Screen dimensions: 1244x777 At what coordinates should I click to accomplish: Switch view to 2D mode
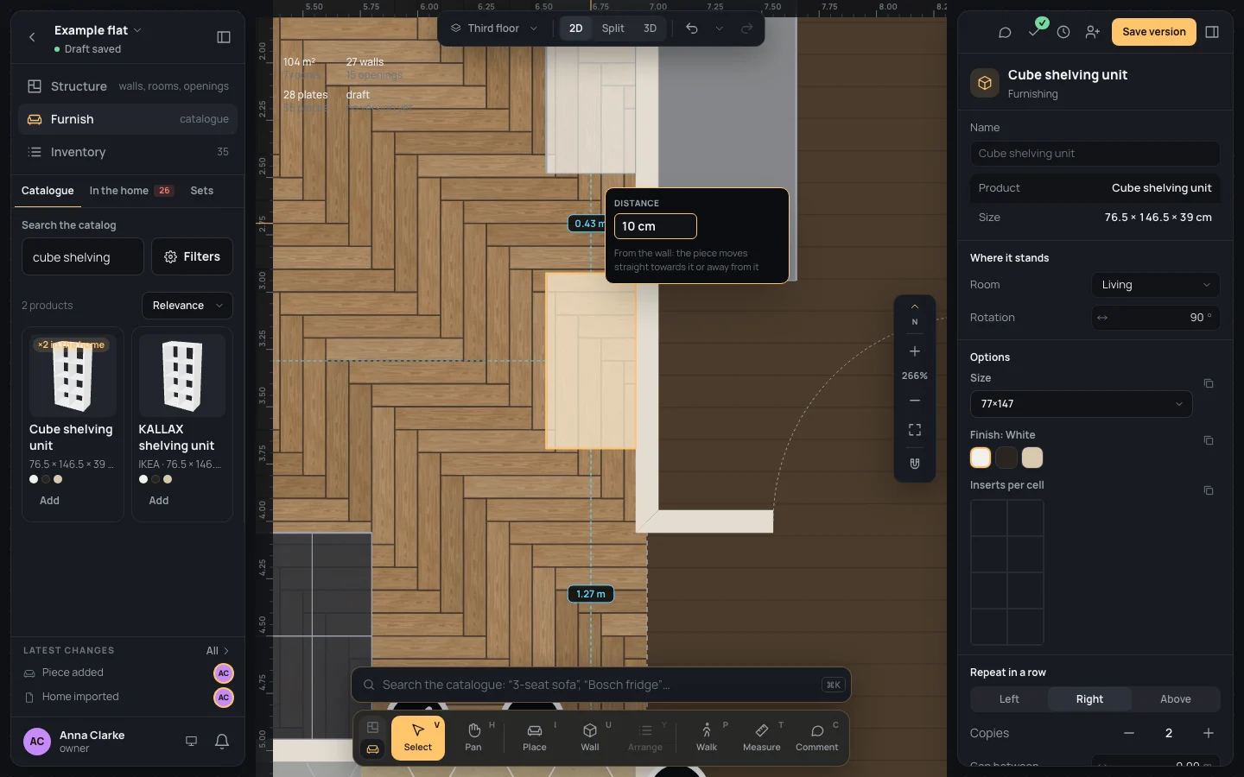click(575, 28)
